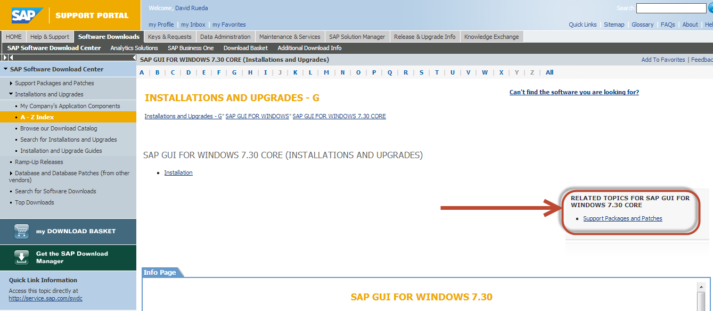Open the FAQs link
Screen dimensions: 713x311
(x=668, y=24)
